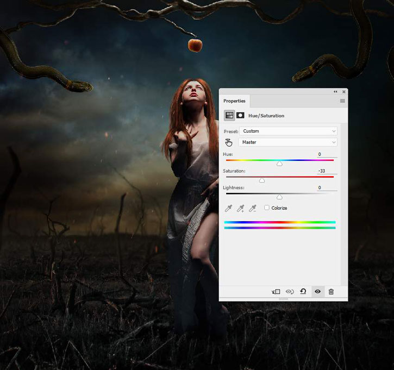Reset adjustment to defaults icon
Image resolution: width=394 pixels, height=370 pixels.
(303, 291)
